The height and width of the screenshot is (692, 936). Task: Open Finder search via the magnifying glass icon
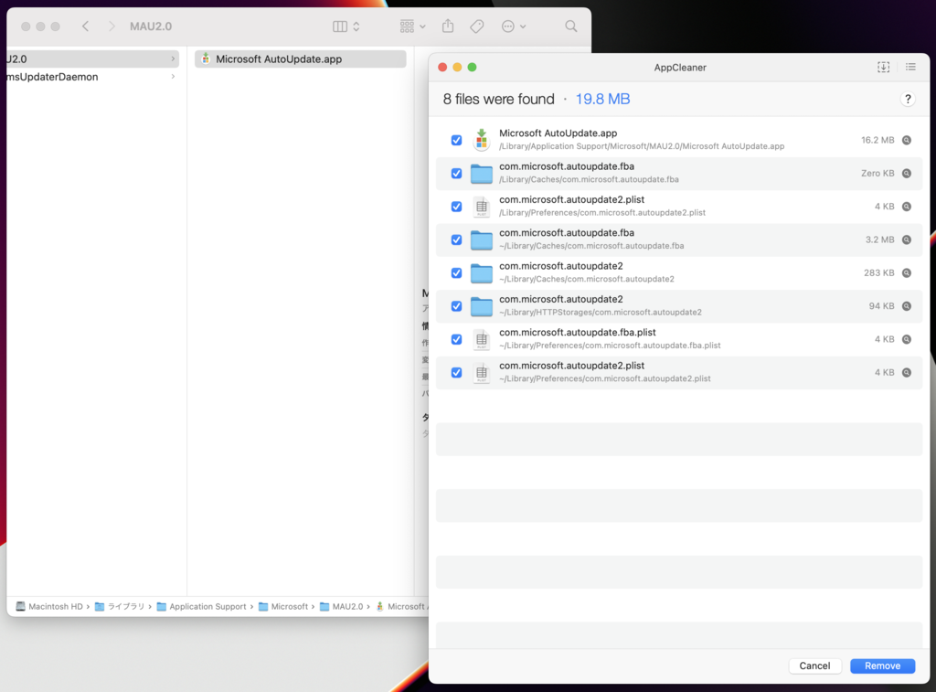click(x=570, y=27)
